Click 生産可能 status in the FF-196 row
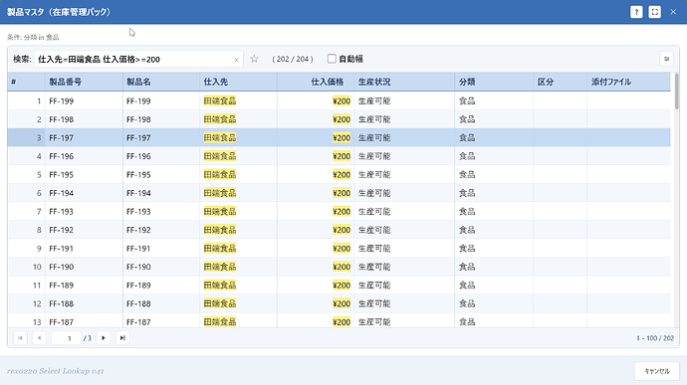Screen dimensions: 687x385 (x=374, y=156)
